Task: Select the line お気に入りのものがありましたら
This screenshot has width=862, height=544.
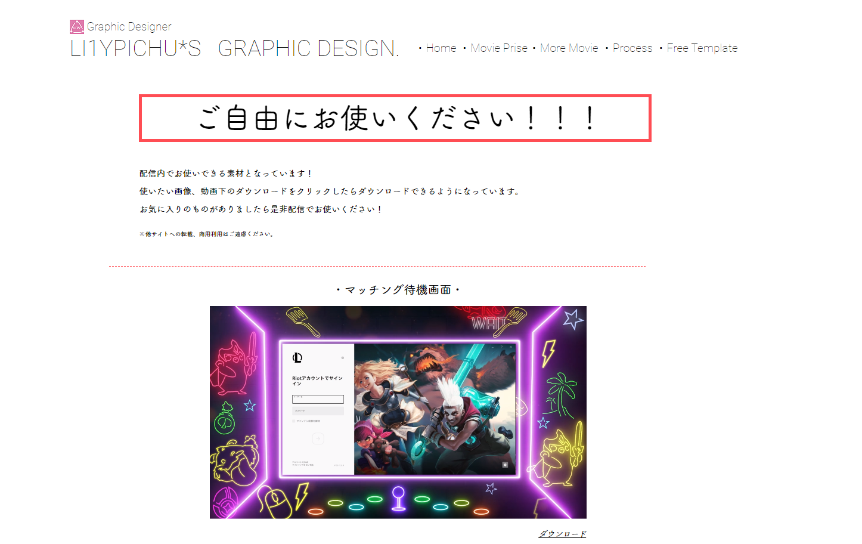Action: click(262, 209)
